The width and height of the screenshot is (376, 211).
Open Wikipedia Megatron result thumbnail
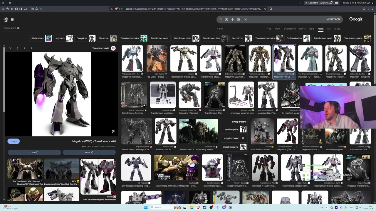click(x=360, y=59)
